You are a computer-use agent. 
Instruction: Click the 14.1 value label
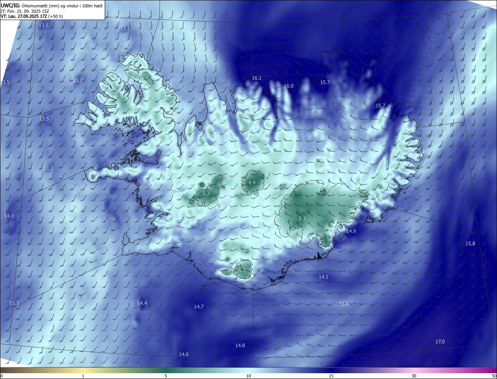tap(323, 277)
